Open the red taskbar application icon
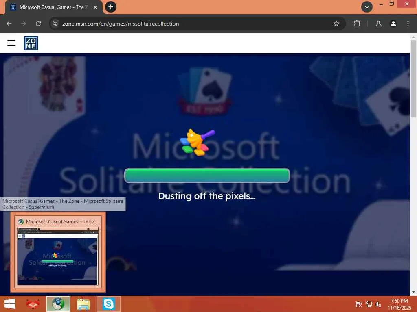417x312 pixels. coord(33,304)
